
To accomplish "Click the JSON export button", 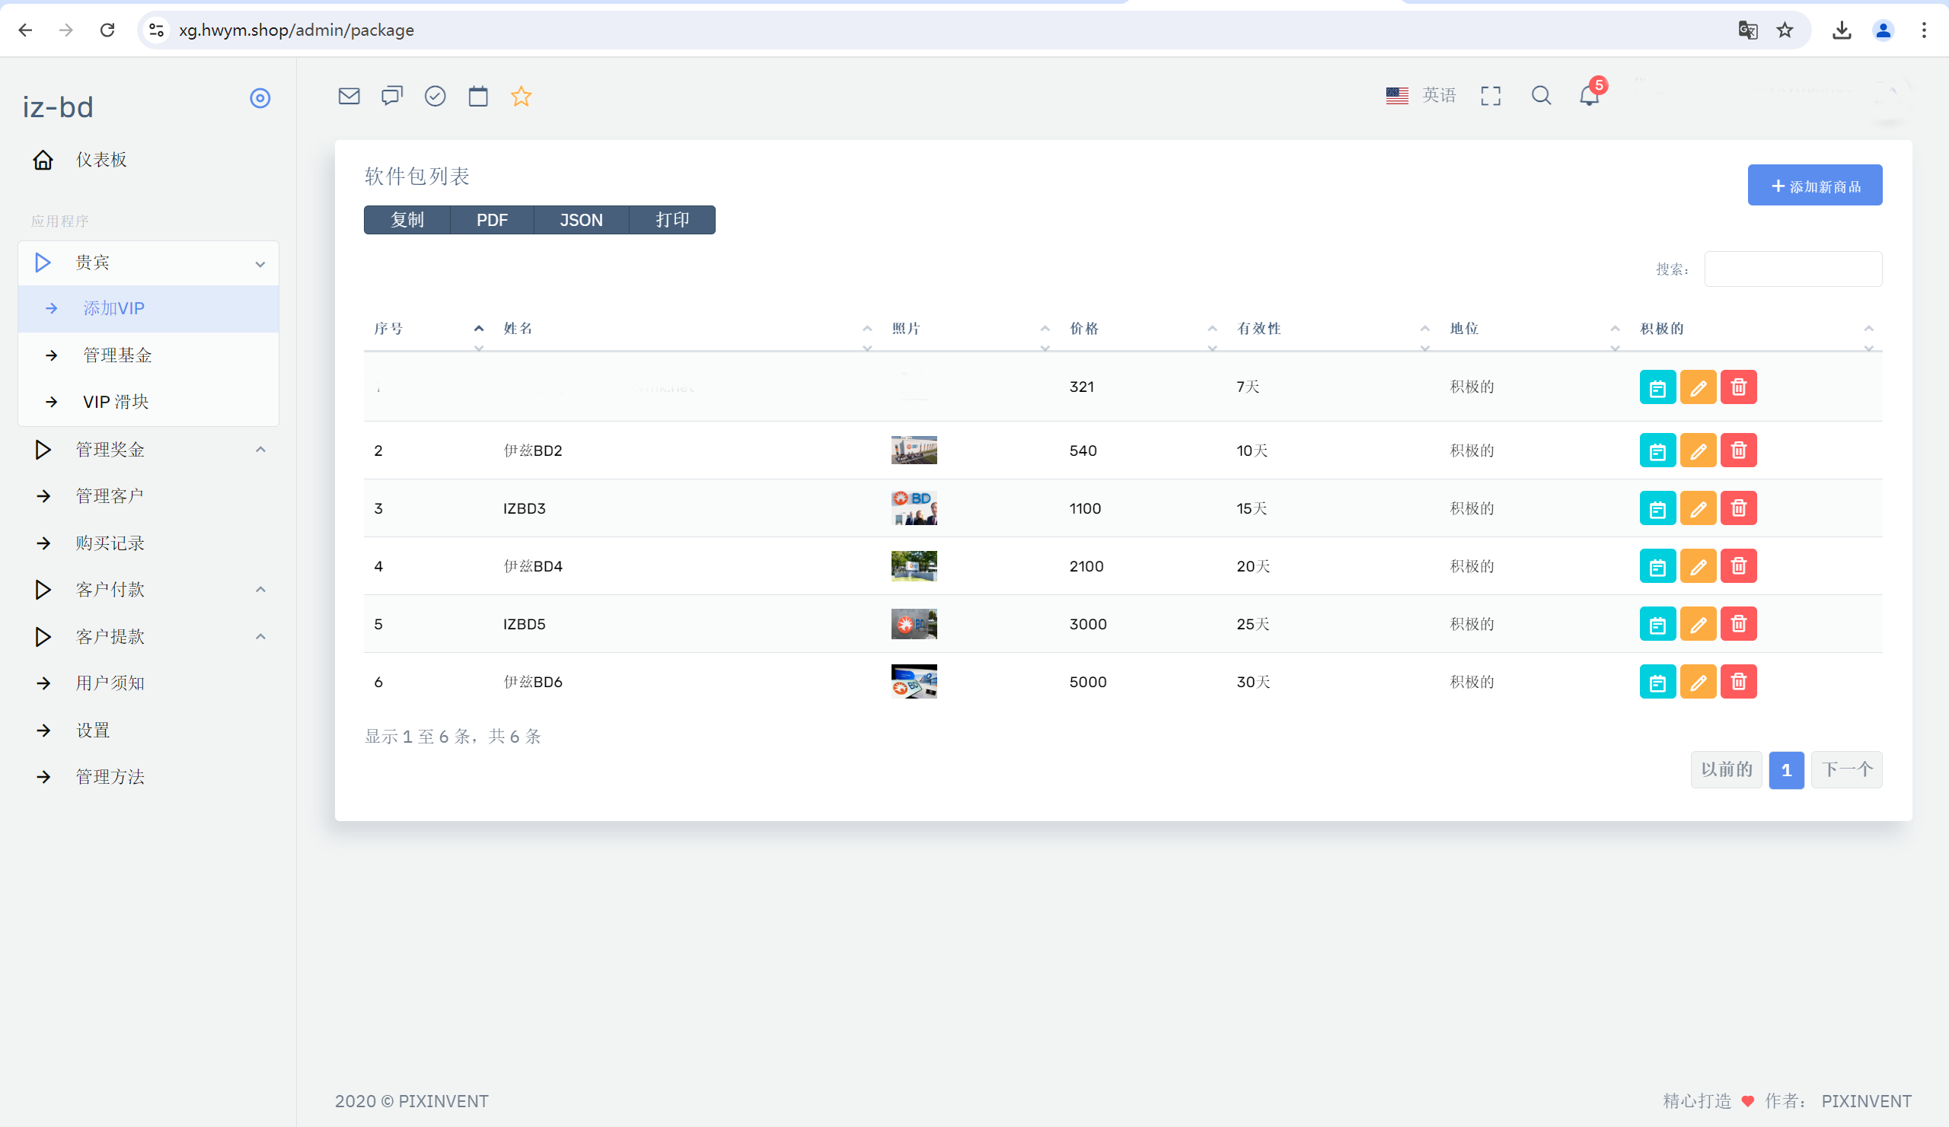I will [580, 220].
